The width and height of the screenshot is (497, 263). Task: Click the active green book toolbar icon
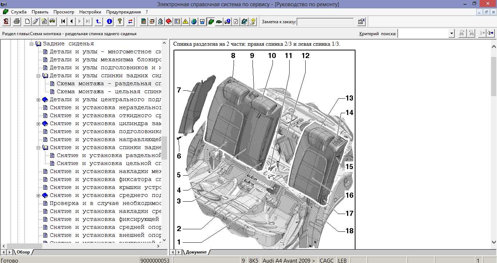coord(211,21)
